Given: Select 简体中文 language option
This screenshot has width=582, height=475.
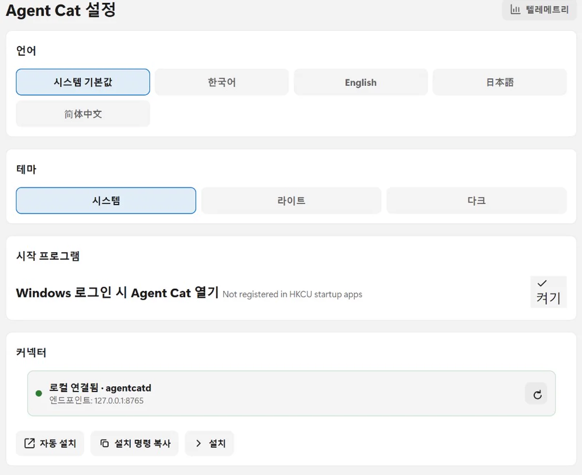Looking at the screenshot, I should (x=83, y=114).
